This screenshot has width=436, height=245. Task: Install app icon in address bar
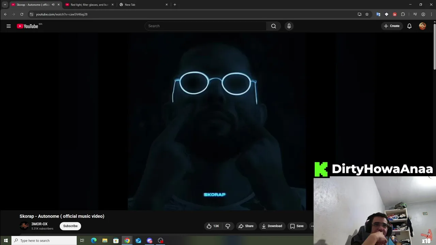[x=359, y=14]
